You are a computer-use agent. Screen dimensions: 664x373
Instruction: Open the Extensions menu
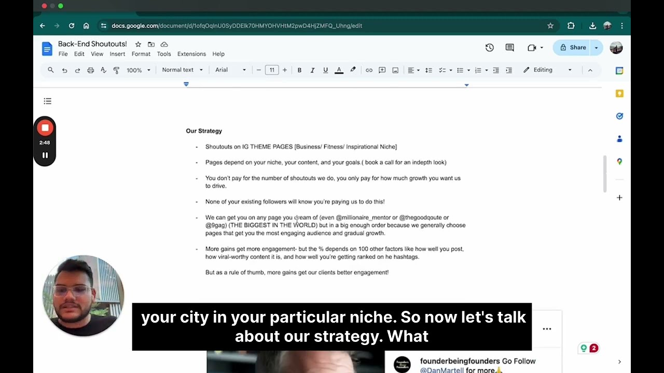[x=191, y=54]
